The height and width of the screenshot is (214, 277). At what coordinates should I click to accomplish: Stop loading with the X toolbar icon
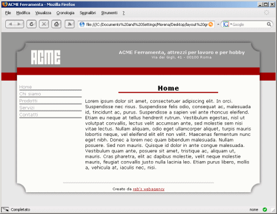click(44, 24)
